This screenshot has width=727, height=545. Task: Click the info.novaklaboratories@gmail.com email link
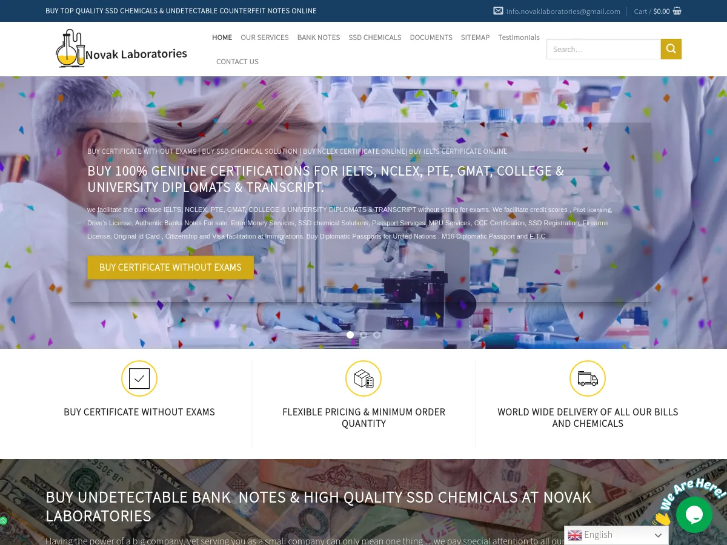pyautogui.click(x=563, y=11)
